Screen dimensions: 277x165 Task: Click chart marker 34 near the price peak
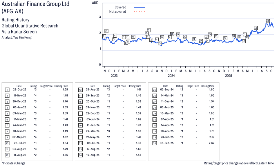(x=267, y=21)
